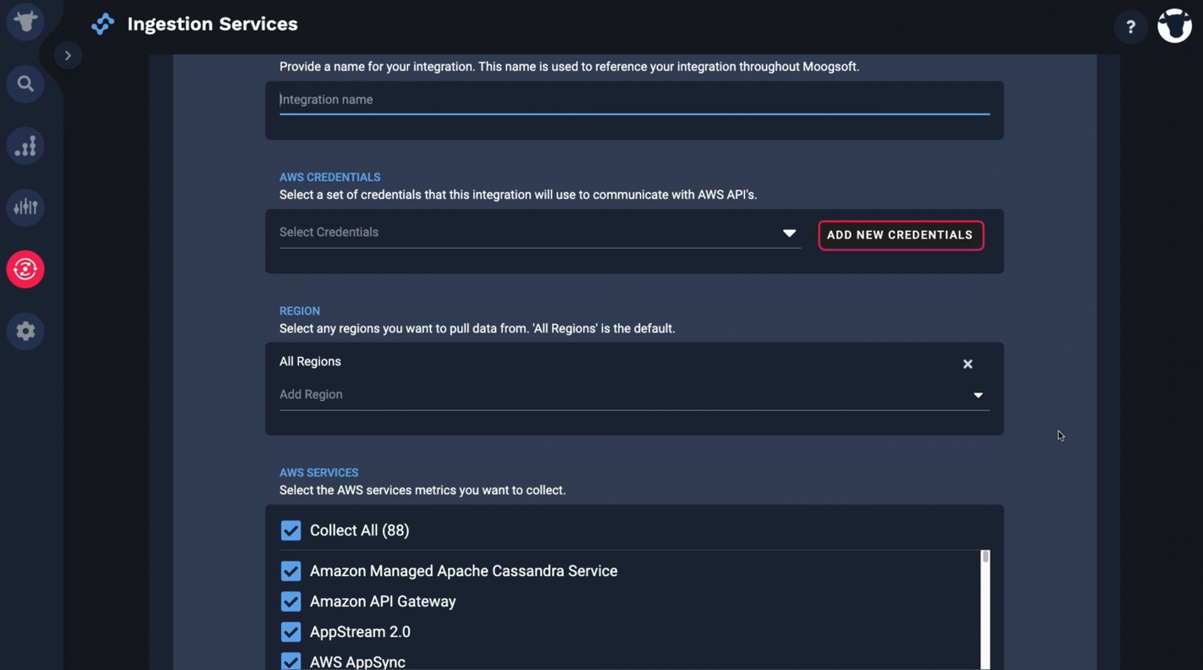Select the red Ingestion Services sidebar icon
Image resolution: width=1203 pixels, height=670 pixels.
pyautogui.click(x=25, y=269)
